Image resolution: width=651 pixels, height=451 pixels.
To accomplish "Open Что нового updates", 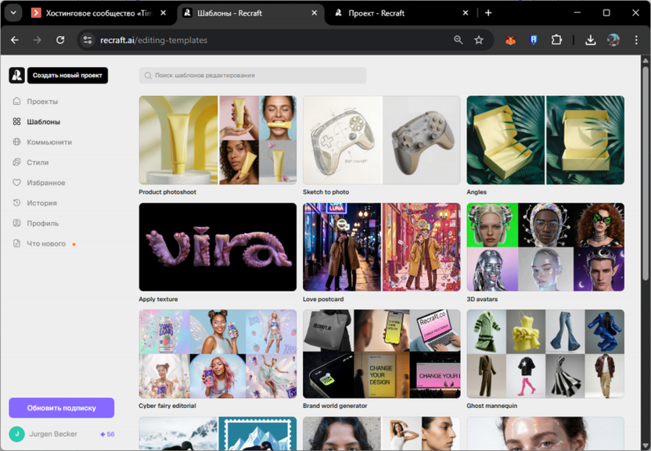I will (x=46, y=244).
